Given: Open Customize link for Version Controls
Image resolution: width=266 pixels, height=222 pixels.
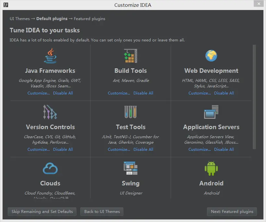Looking at the screenshot, I should (x=39, y=149).
